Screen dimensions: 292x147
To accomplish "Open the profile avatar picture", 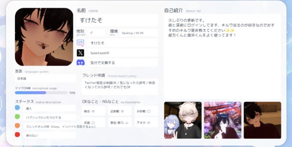I will coord(44,37).
